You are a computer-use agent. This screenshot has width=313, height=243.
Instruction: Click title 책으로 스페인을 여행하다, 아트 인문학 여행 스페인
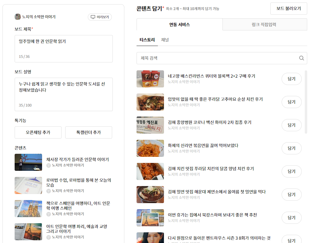click(78, 206)
